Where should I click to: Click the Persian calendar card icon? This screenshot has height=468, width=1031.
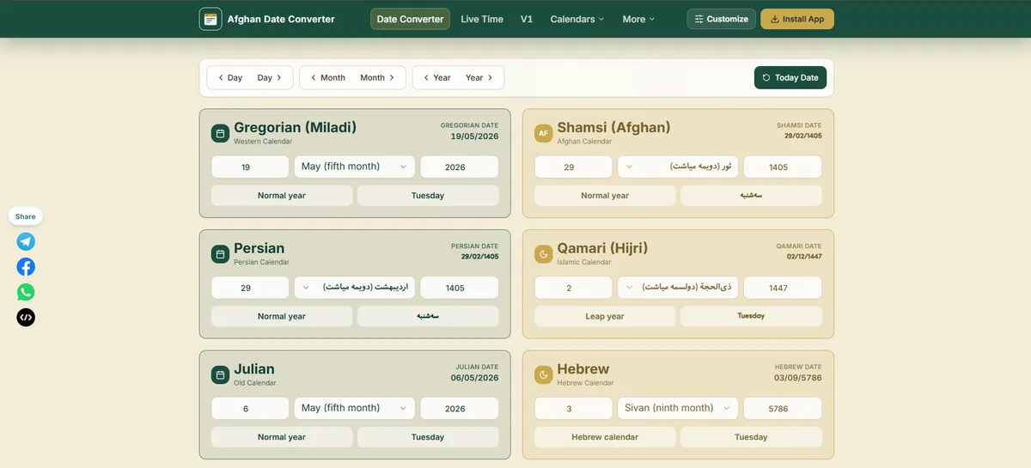tap(220, 254)
